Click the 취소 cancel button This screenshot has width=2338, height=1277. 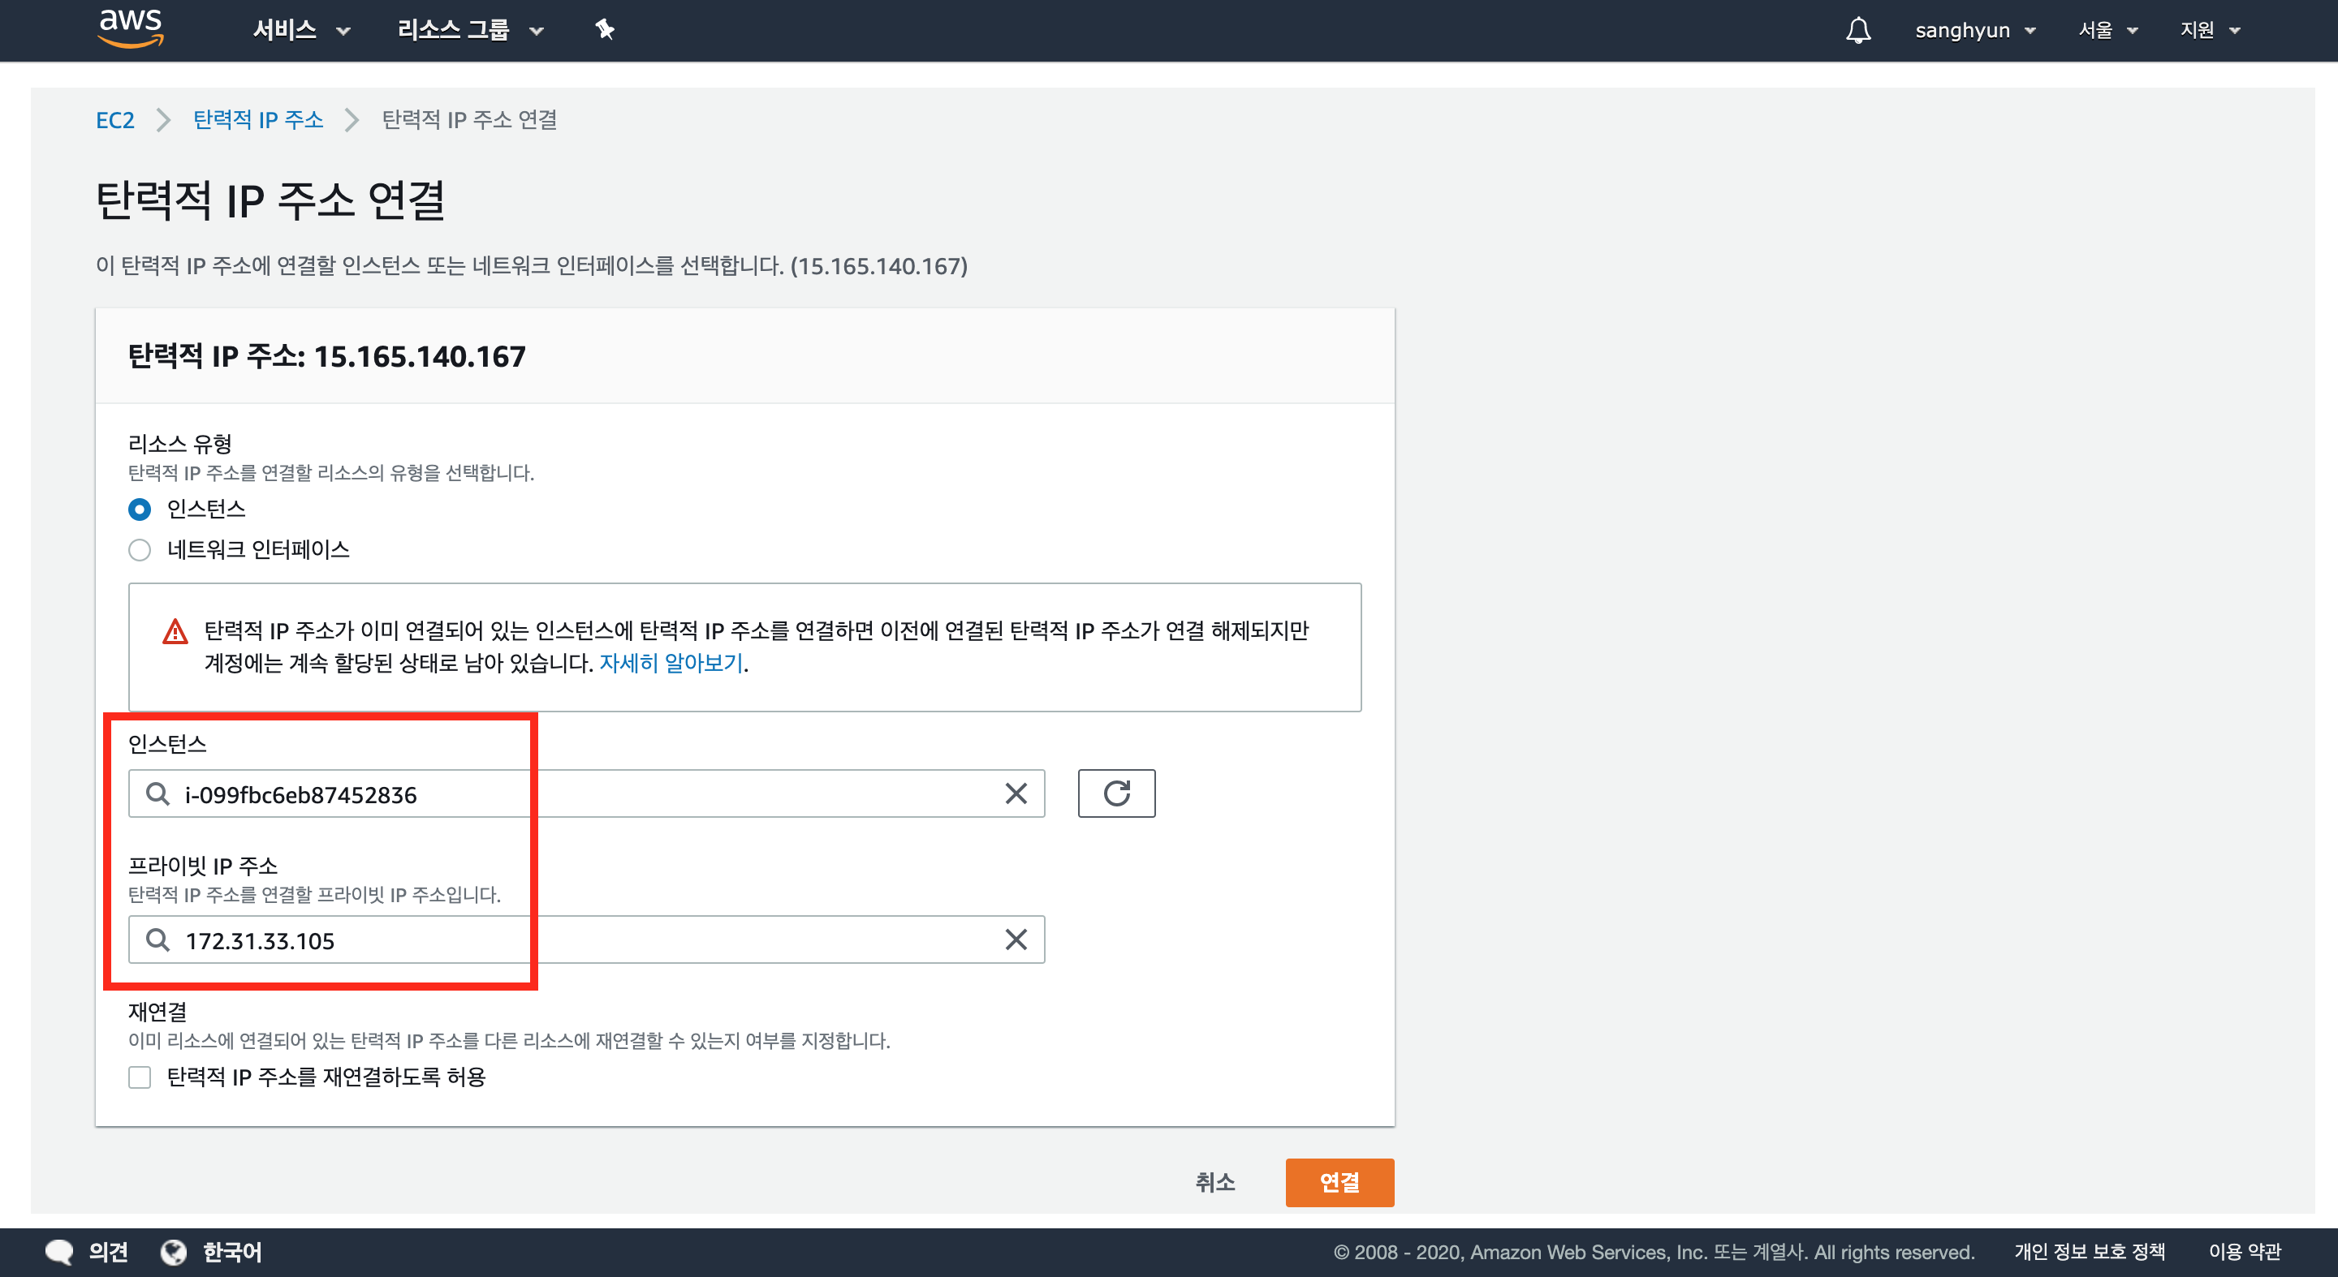(1214, 1182)
